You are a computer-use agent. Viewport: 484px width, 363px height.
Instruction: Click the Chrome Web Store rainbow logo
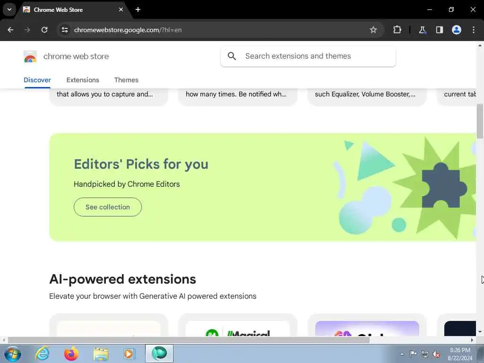[30, 57]
